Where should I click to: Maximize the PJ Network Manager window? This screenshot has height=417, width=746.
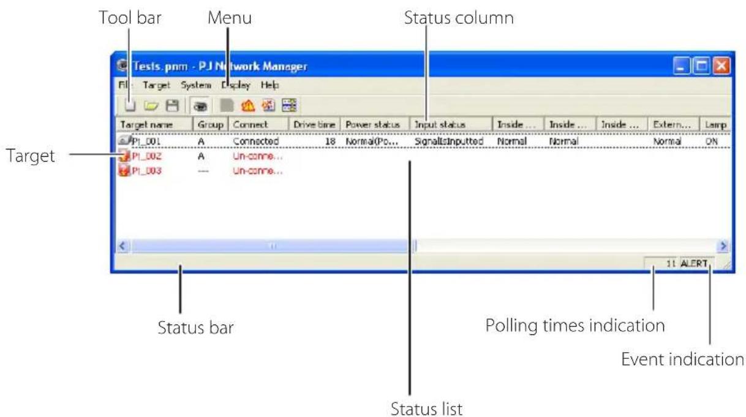coord(703,64)
